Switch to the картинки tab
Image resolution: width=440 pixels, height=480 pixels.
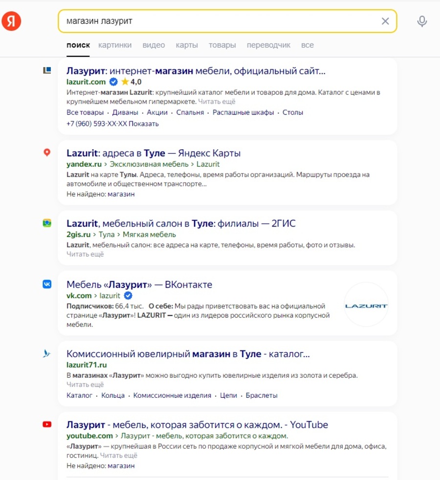(115, 45)
